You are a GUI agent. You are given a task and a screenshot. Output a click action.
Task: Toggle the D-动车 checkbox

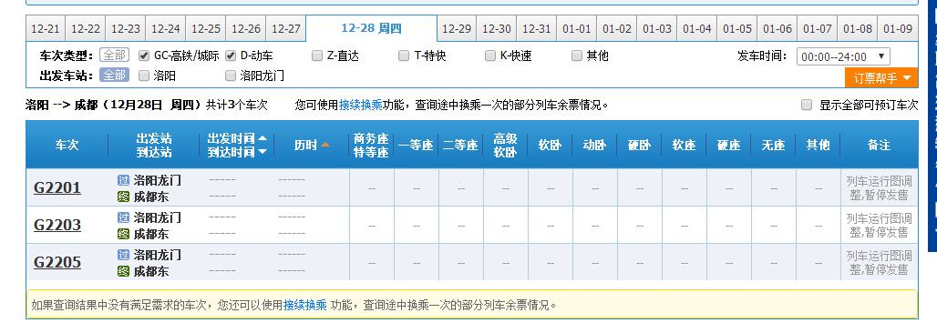230,56
